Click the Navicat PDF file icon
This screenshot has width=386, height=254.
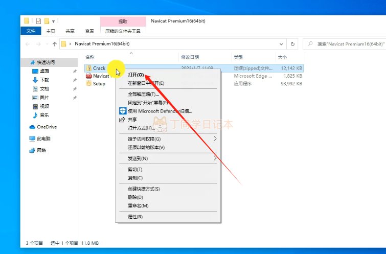coord(88,76)
